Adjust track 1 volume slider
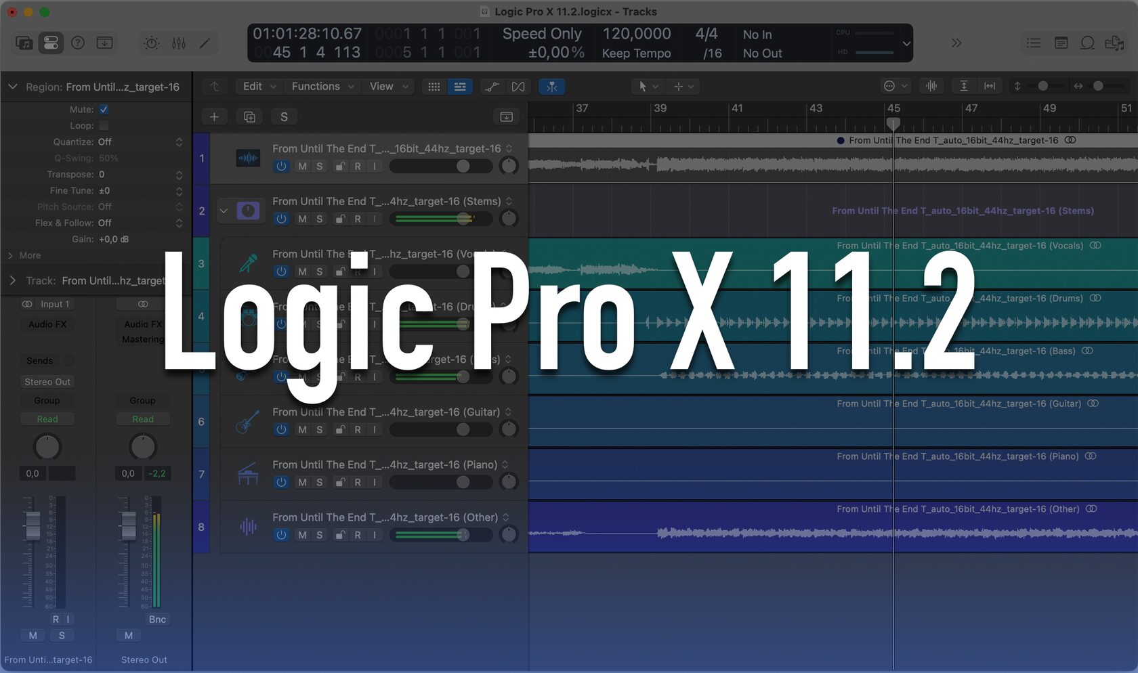This screenshot has height=673, width=1138. [440, 167]
